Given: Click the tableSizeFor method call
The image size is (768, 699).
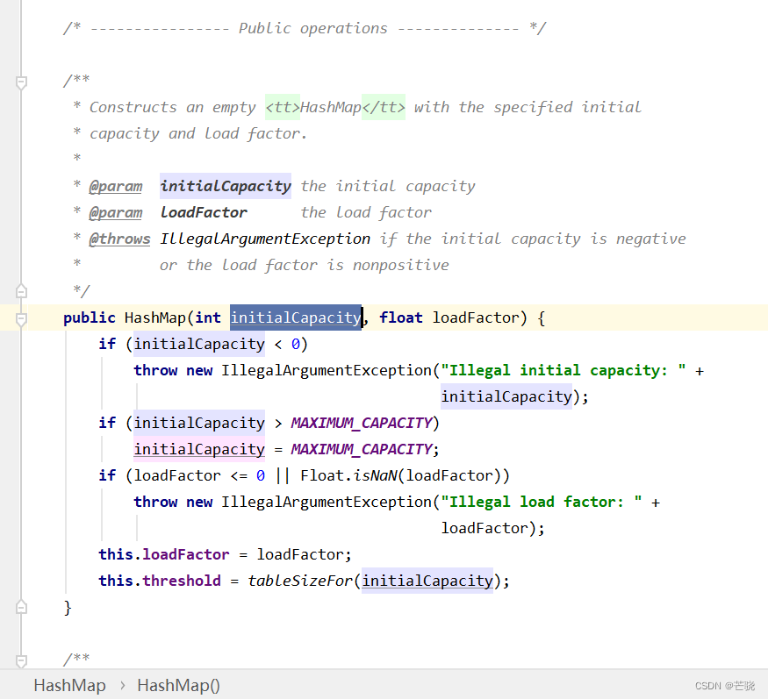Looking at the screenshot, I should pyautogui.click(x=300, y=581).
